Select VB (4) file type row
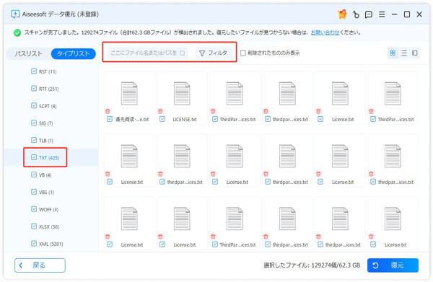Image resolution: width=433 pixels, height=282 pixels. (51, 175)
